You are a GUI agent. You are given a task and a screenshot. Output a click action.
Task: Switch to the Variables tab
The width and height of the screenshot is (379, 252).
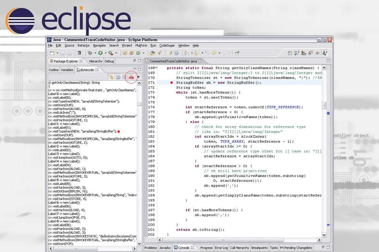click(67, 70)
